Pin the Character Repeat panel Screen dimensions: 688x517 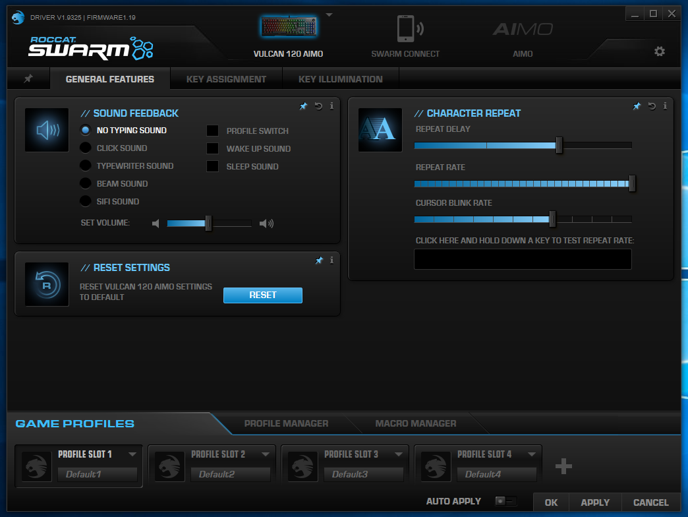point(637,106)
